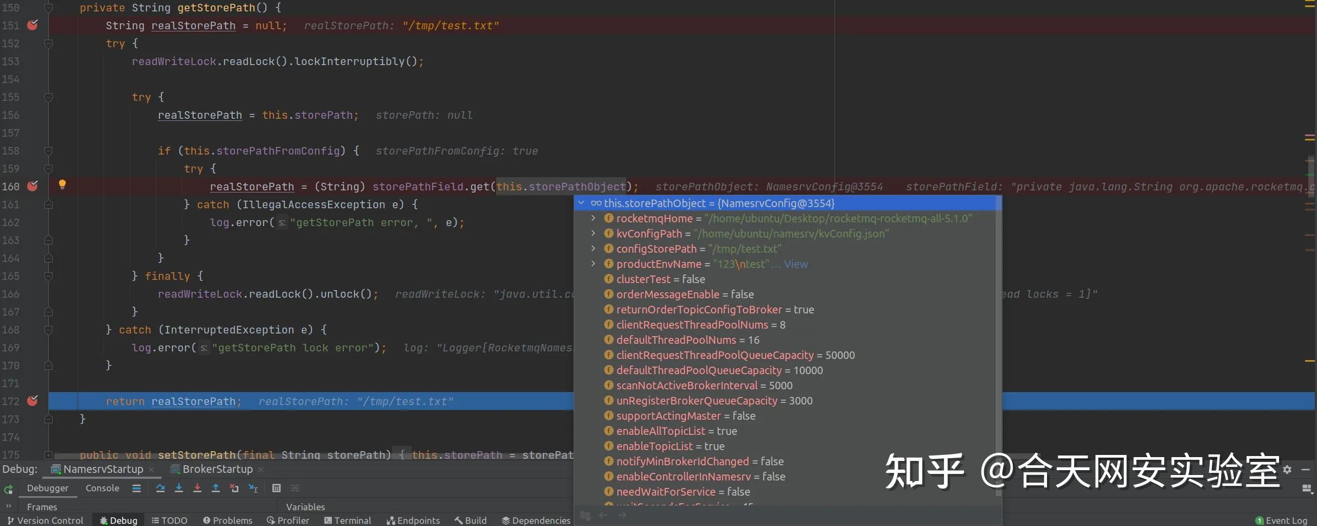Click the forward arrow in the inspect popup footer
Image resolution: width=1317 pixels, height=526 pixels.
click(x=622, y=515)
